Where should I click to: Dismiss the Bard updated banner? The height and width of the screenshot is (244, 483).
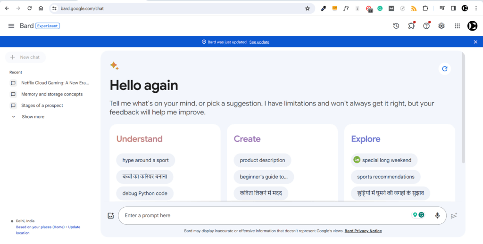[x=475, y=42]
